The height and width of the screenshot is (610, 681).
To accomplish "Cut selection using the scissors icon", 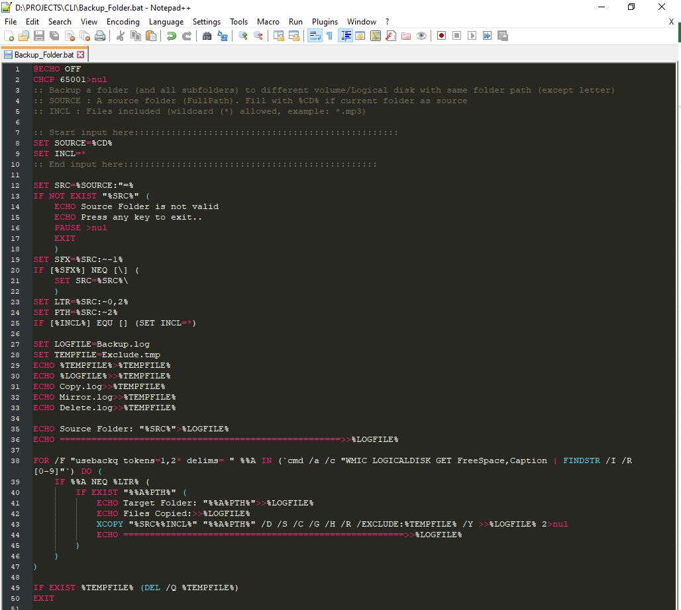I will (121, 36).
